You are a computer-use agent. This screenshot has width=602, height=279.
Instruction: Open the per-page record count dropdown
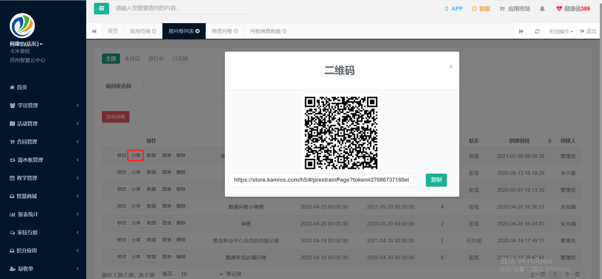tap(199, 274)
